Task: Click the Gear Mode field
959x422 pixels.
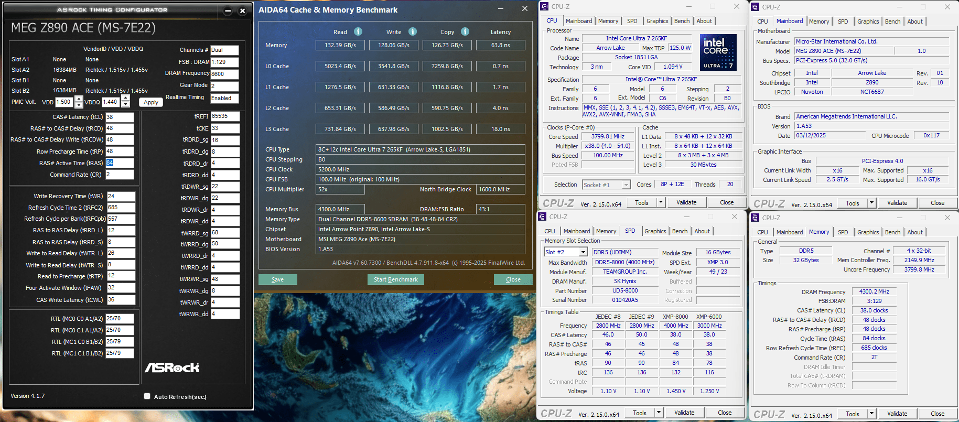Action: pyautogui.click(x=224, y=86)
